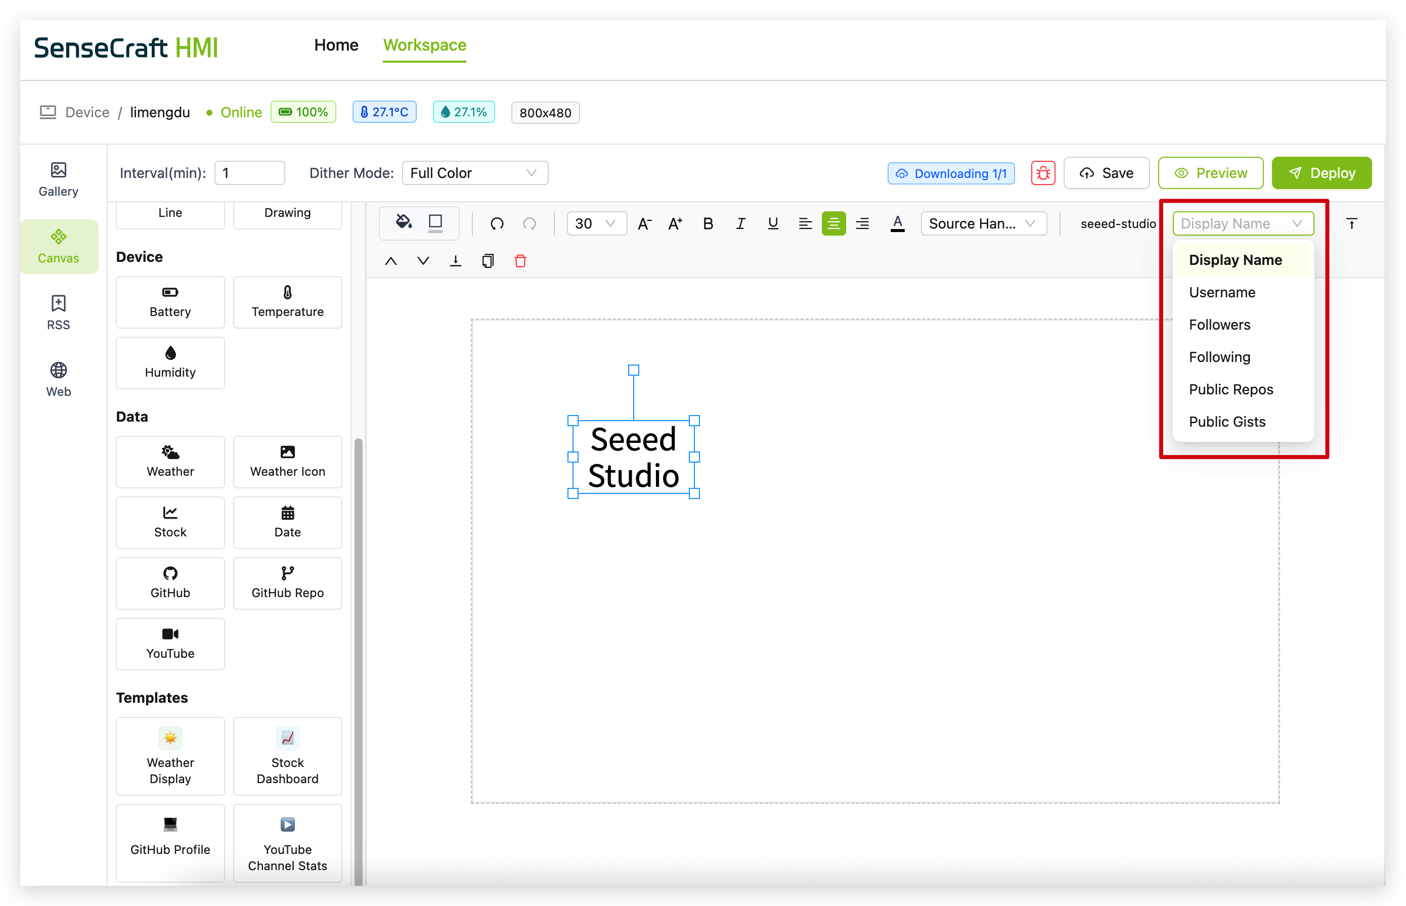Screen dimensions: 1406x906
Task: Bring element to top layer icon
Action: pyautogui.click(x=1352, y=223)
